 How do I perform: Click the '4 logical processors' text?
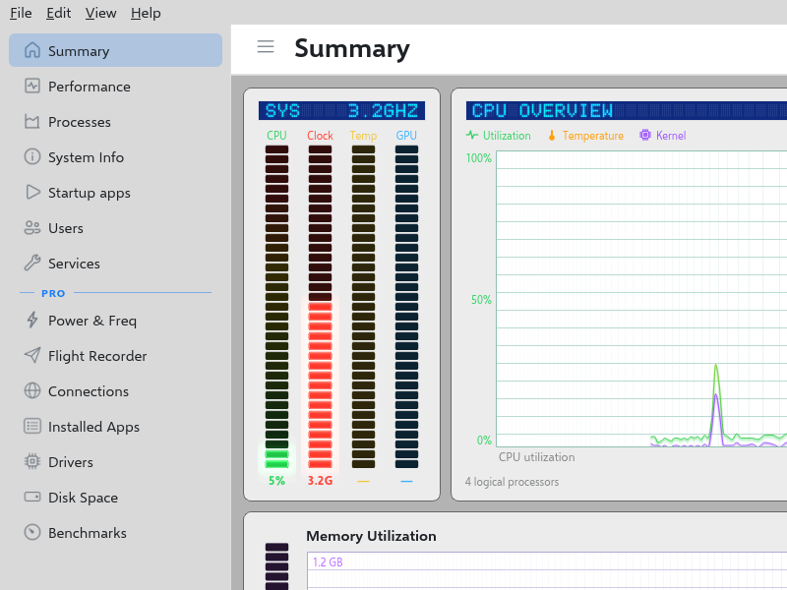tap(512, 482)
